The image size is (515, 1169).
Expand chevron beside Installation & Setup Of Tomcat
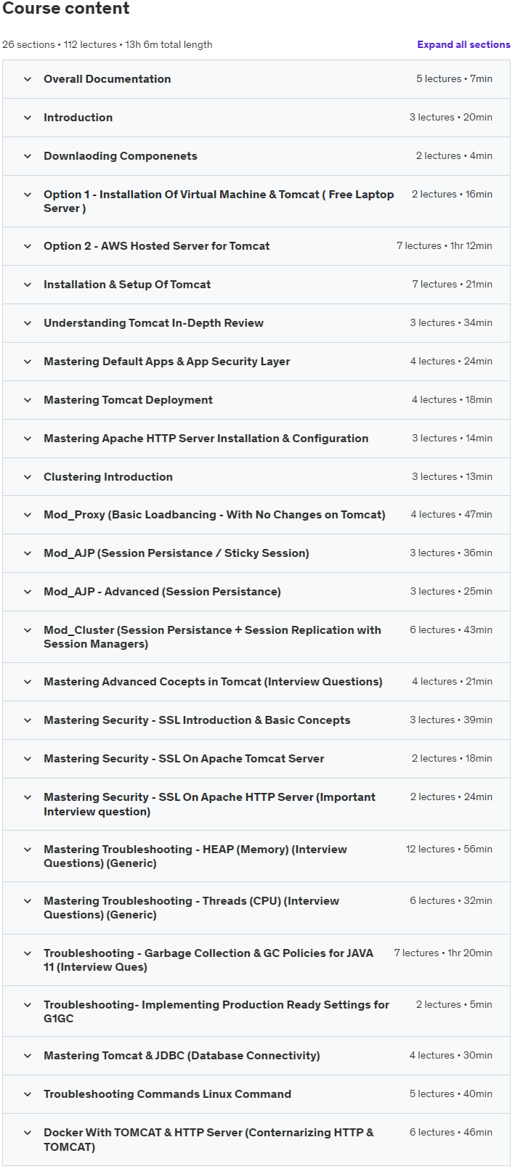[x=28, y=285]
